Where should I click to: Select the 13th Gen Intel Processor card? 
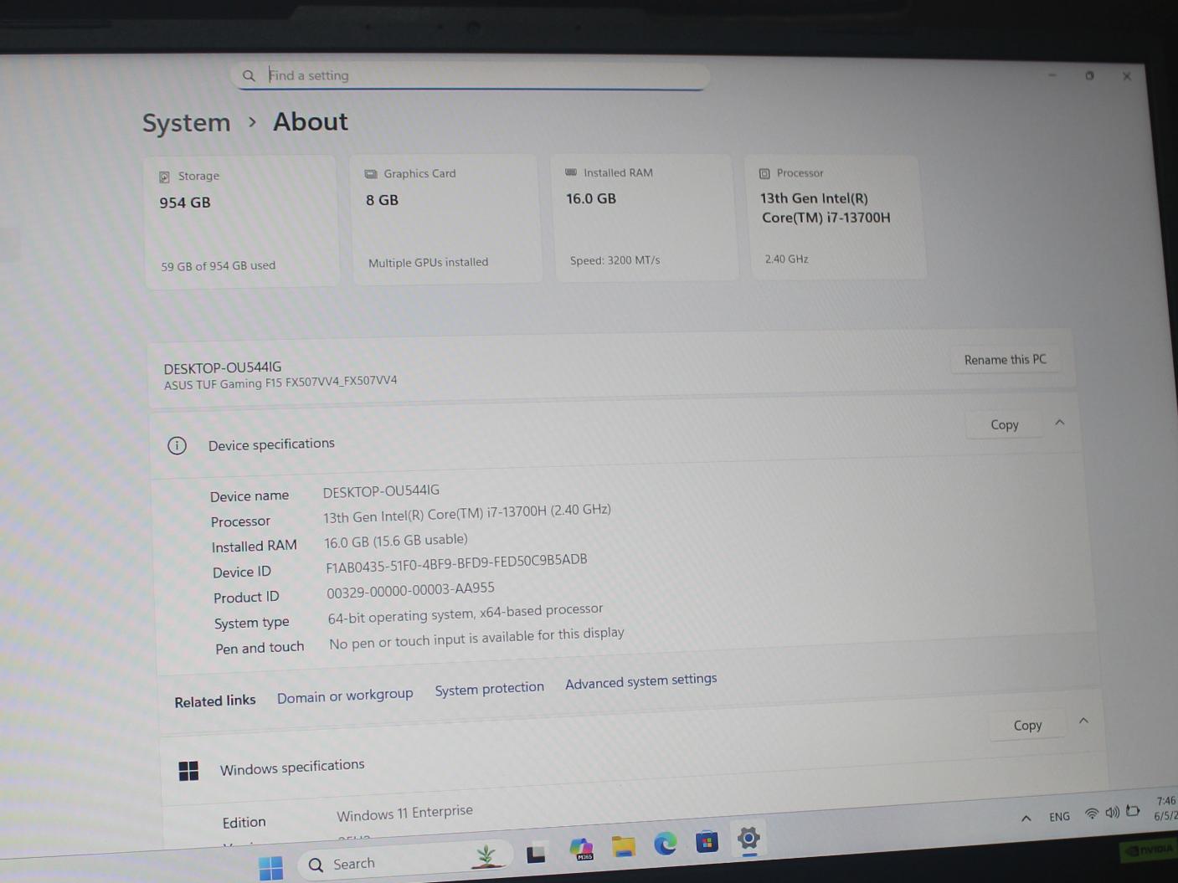[x=837, y=217]
